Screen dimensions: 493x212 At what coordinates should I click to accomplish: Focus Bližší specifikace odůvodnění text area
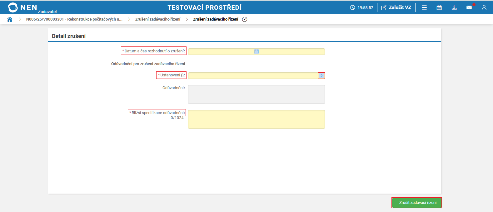click(256, 119)
